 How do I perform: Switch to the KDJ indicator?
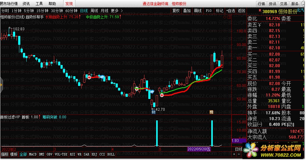(94, 154)
